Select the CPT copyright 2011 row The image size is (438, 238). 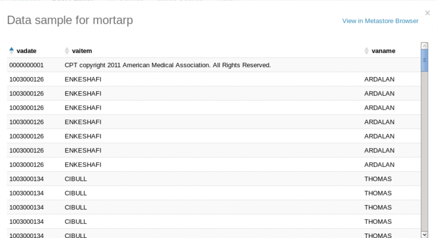coord(214,65)
